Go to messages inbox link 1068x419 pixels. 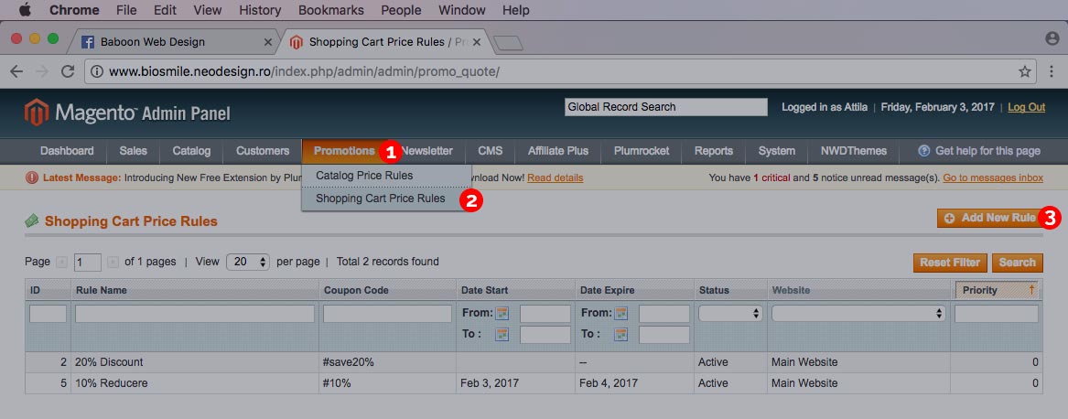pos(993,177)
